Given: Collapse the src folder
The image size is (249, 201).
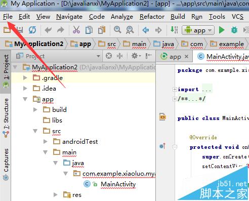Looking at the screenshot, I should click(35, 131).
